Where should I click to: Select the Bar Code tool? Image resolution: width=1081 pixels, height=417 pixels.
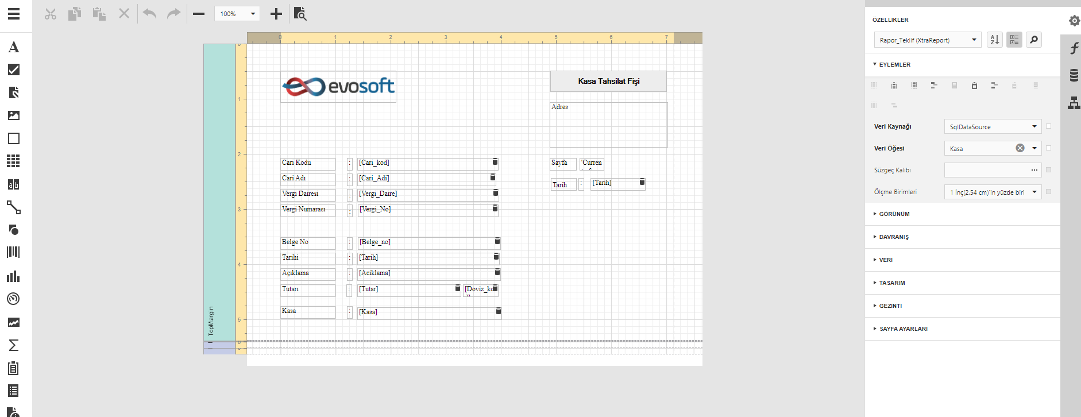(x=14, y=252)
